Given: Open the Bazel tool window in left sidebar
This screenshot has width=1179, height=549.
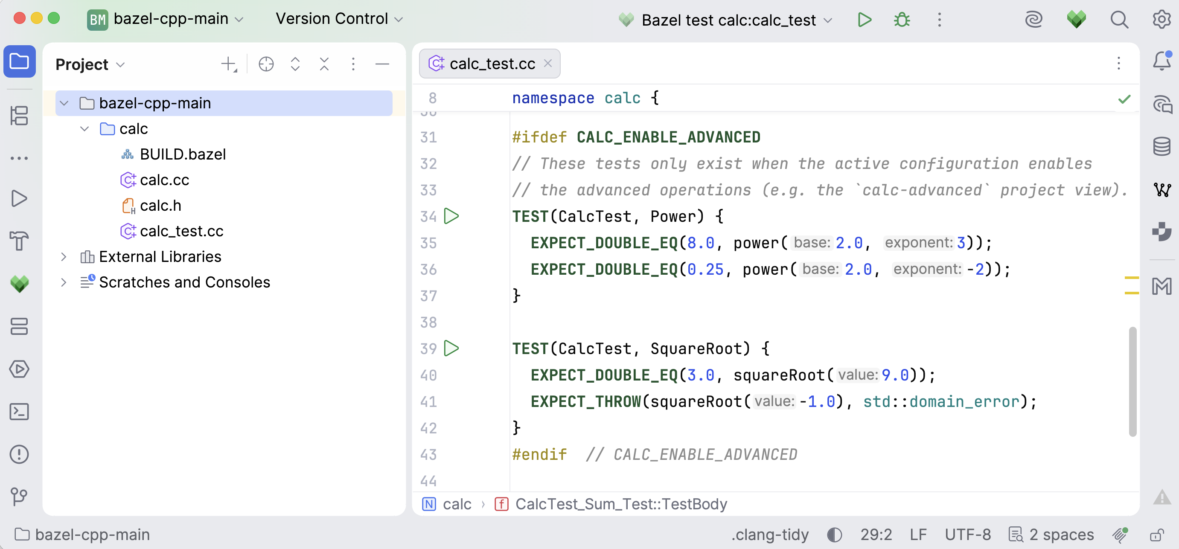Looking at the screenshot, I should (19, 284).
